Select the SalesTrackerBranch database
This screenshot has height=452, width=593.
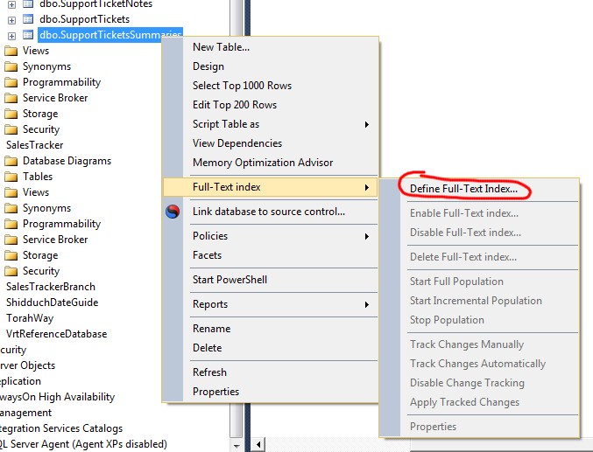50,287
